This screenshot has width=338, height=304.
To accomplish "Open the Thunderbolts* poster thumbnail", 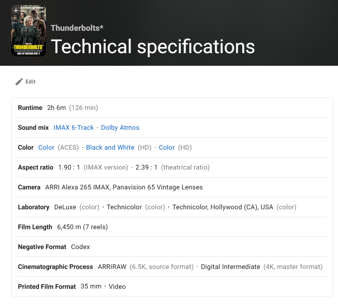I will 29,31.
